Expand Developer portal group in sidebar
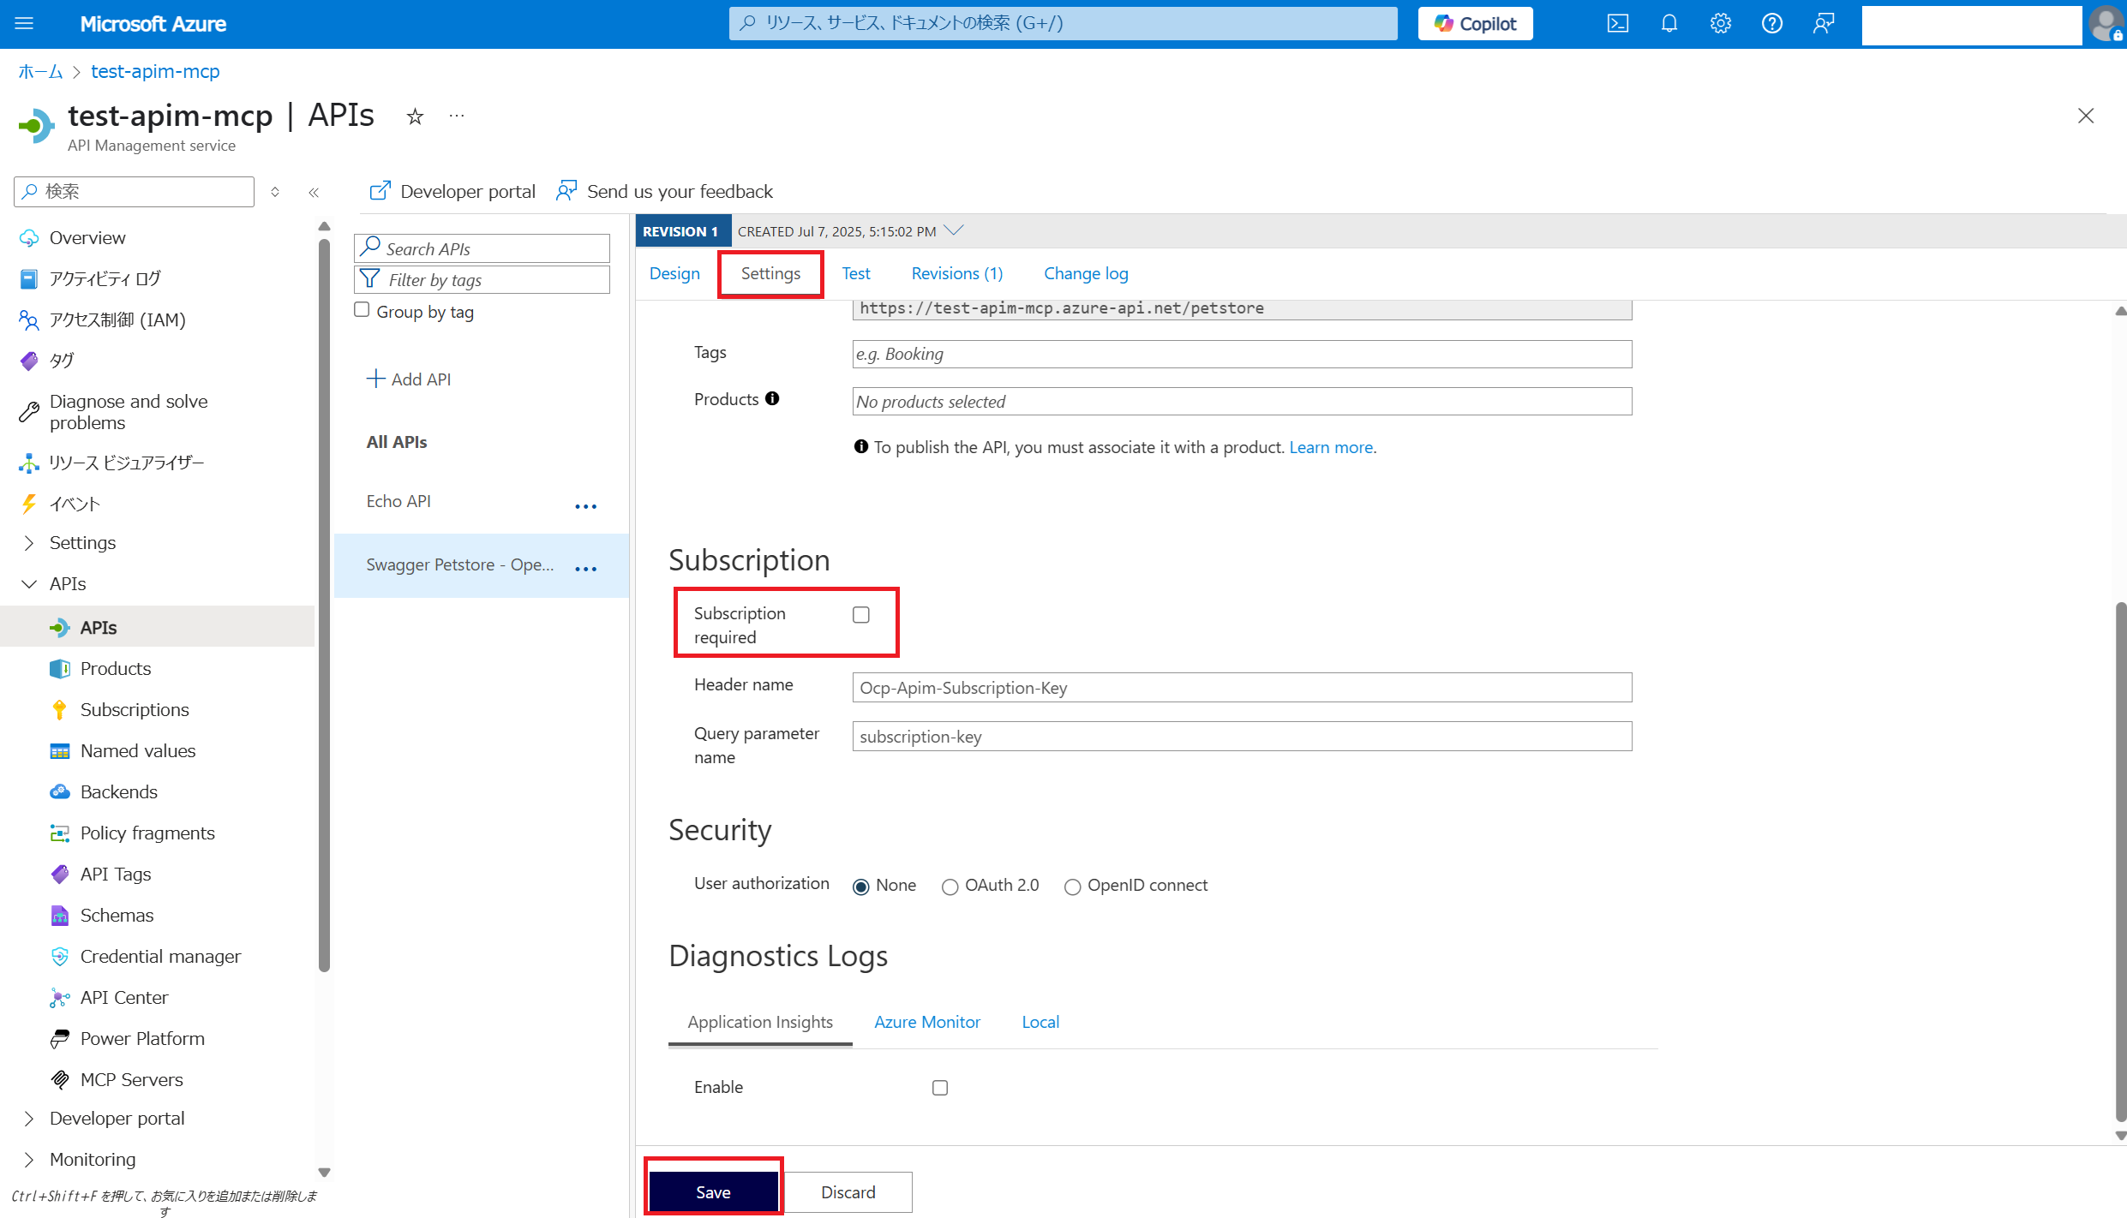This screenshot has height=1218, width=2127. (x=29, y=1119)
